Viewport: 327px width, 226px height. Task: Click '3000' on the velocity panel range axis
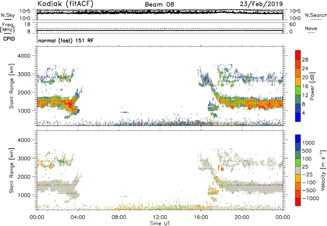[x=24, y=158]
